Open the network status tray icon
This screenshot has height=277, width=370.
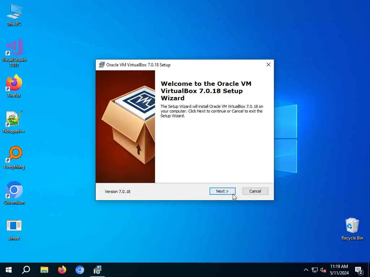[x=315, y=270]
